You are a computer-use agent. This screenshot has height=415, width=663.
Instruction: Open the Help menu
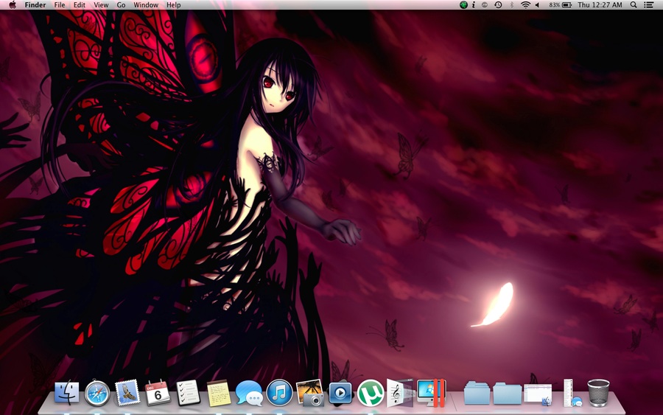click(x=173, y=5)
